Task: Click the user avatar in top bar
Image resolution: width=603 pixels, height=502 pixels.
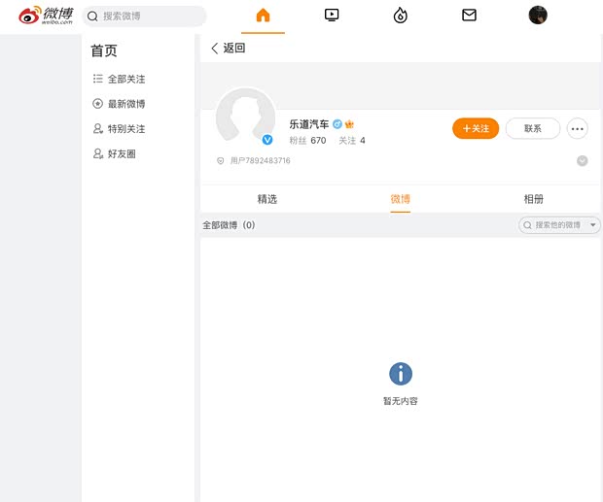Action: click(538, 16)
